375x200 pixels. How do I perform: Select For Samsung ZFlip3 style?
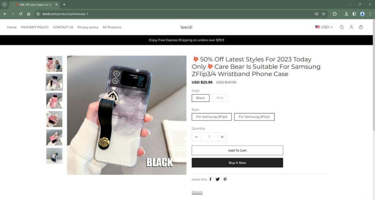coord(211,117)
